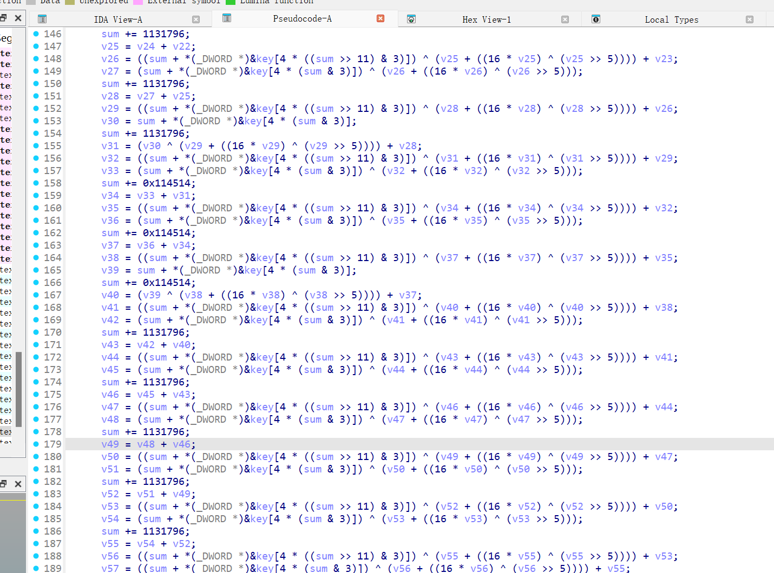
Task: Undock the upper left side panel
Action: click(3, 18)
